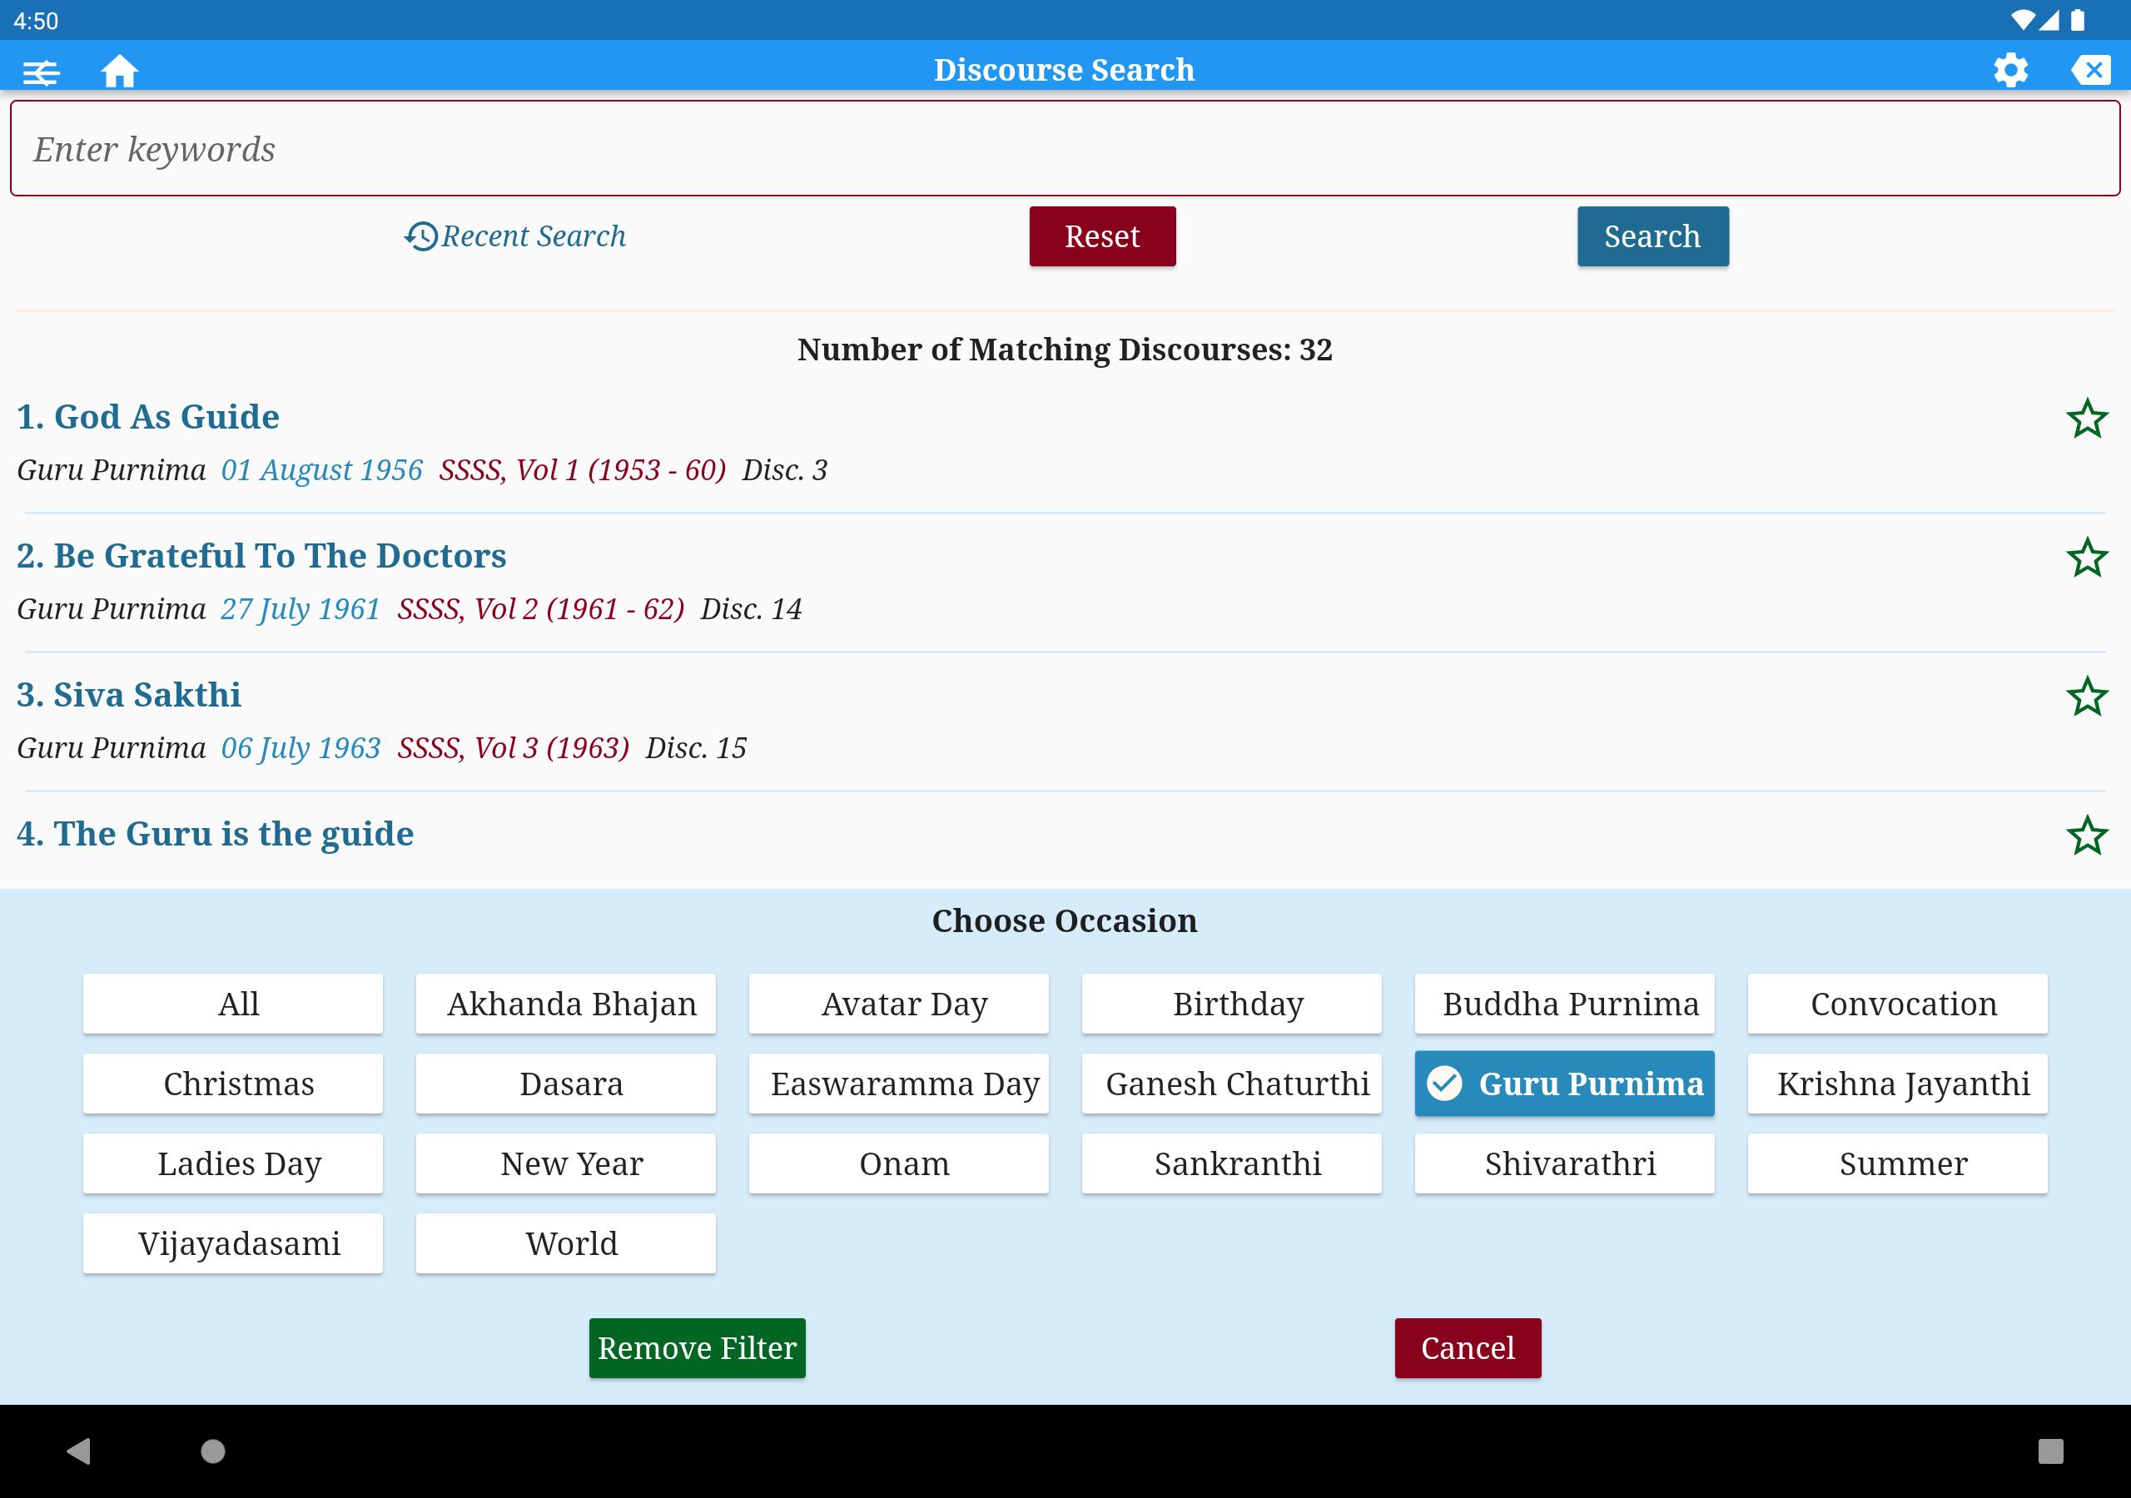
Task: Open Siva Sakthi discourse title
Action: tap(129, 695)
